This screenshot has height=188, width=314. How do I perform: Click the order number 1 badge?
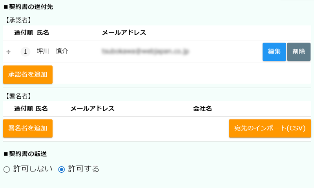tap(26, 52)
